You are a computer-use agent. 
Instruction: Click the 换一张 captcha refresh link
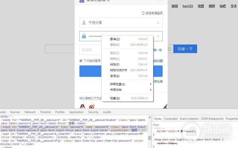158,50
